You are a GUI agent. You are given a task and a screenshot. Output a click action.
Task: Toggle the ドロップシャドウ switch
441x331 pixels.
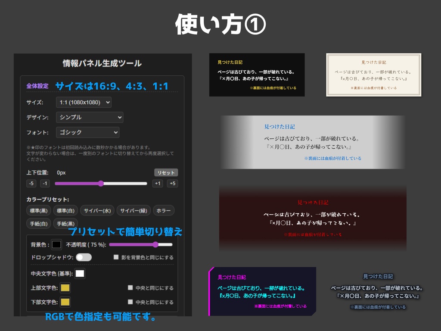click(83, 256)
